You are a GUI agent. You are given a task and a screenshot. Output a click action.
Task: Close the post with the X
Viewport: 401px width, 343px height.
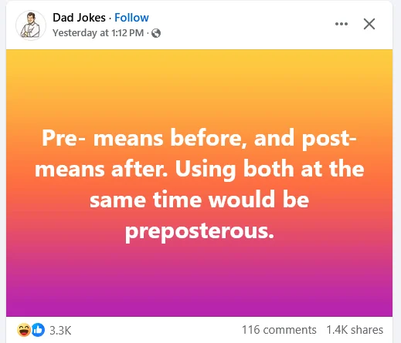coord(369,24)
